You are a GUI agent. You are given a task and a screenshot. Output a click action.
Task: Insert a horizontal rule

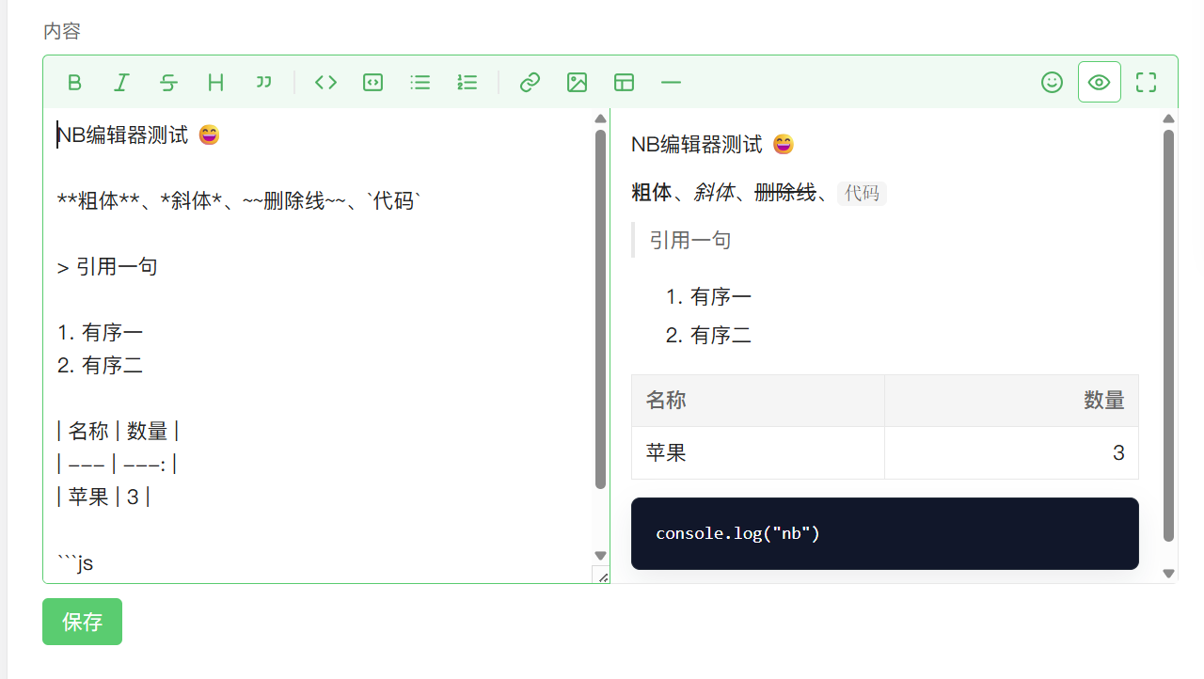point(671,83)
